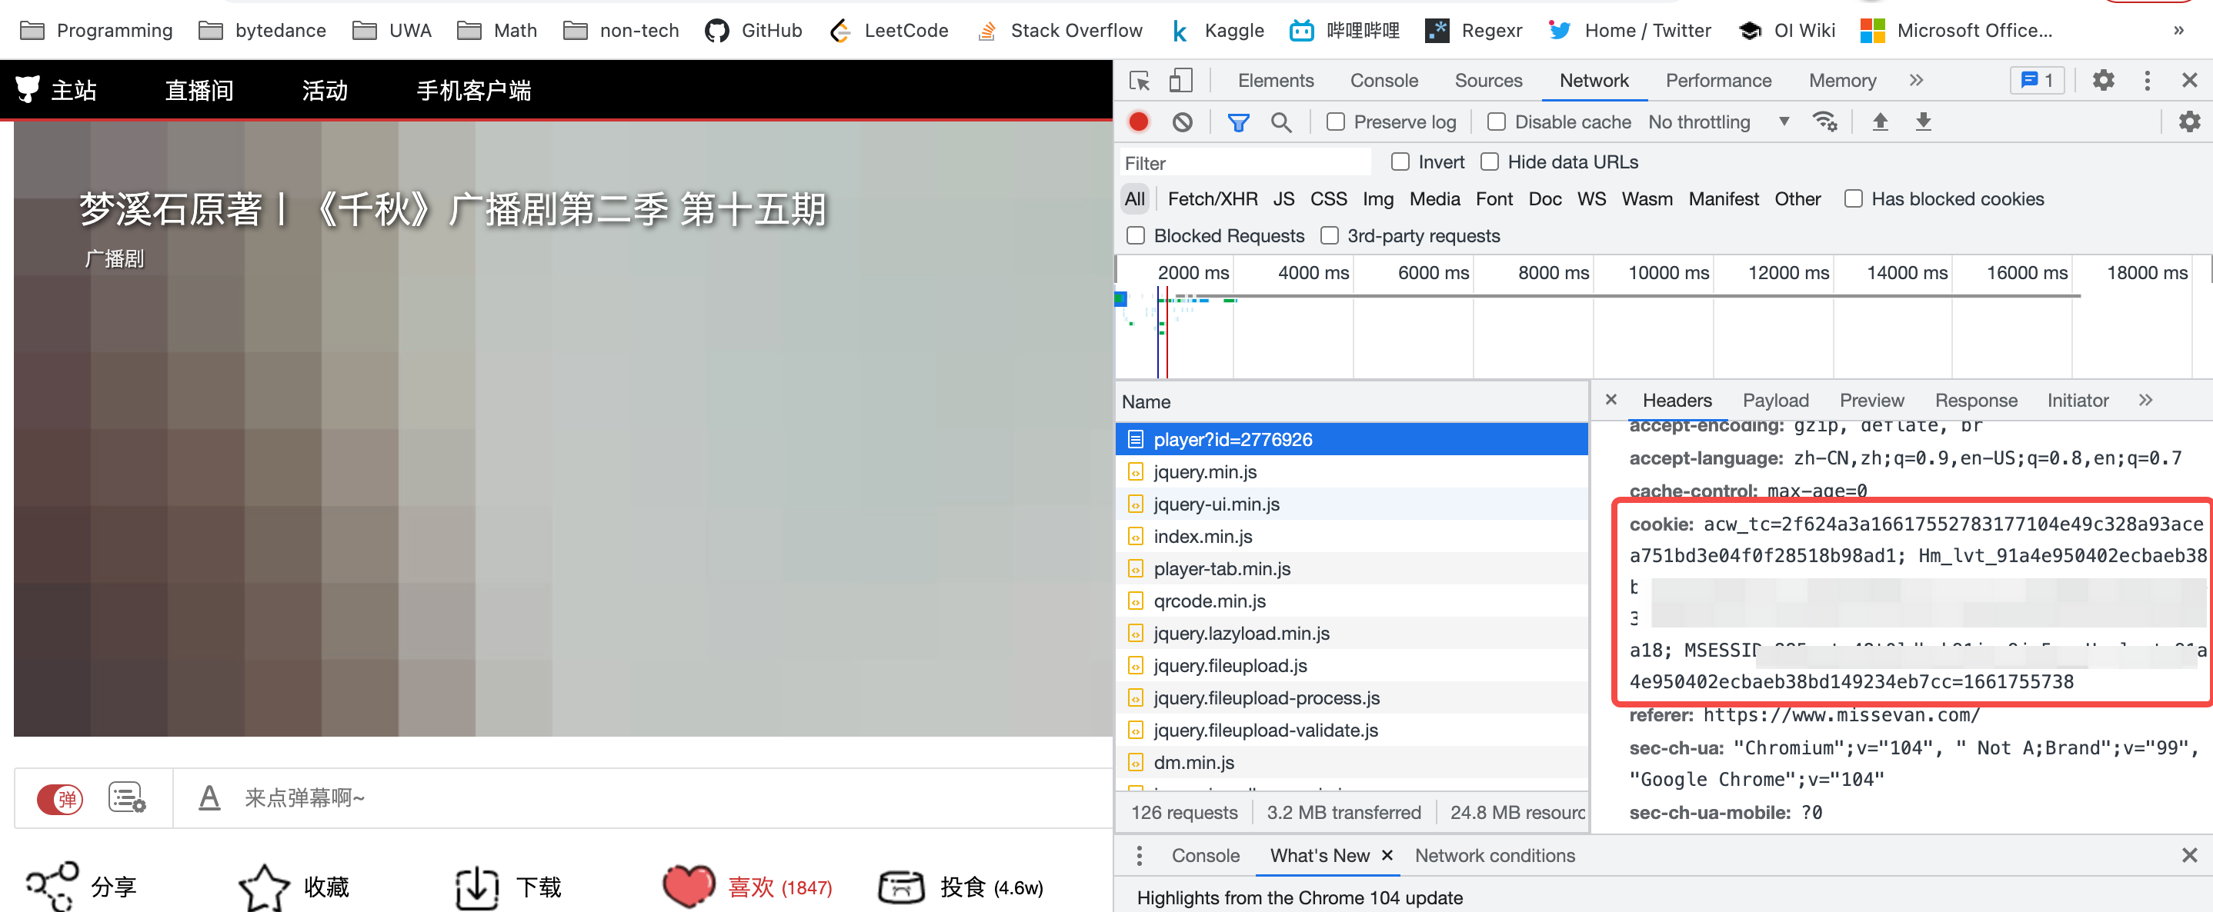Expand hidden request detail tabs

click(x=2146, y=399)
